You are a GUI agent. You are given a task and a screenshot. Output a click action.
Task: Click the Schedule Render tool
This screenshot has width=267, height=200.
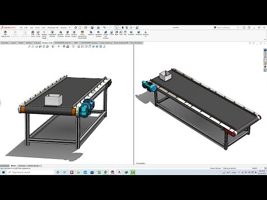point(98,34)
